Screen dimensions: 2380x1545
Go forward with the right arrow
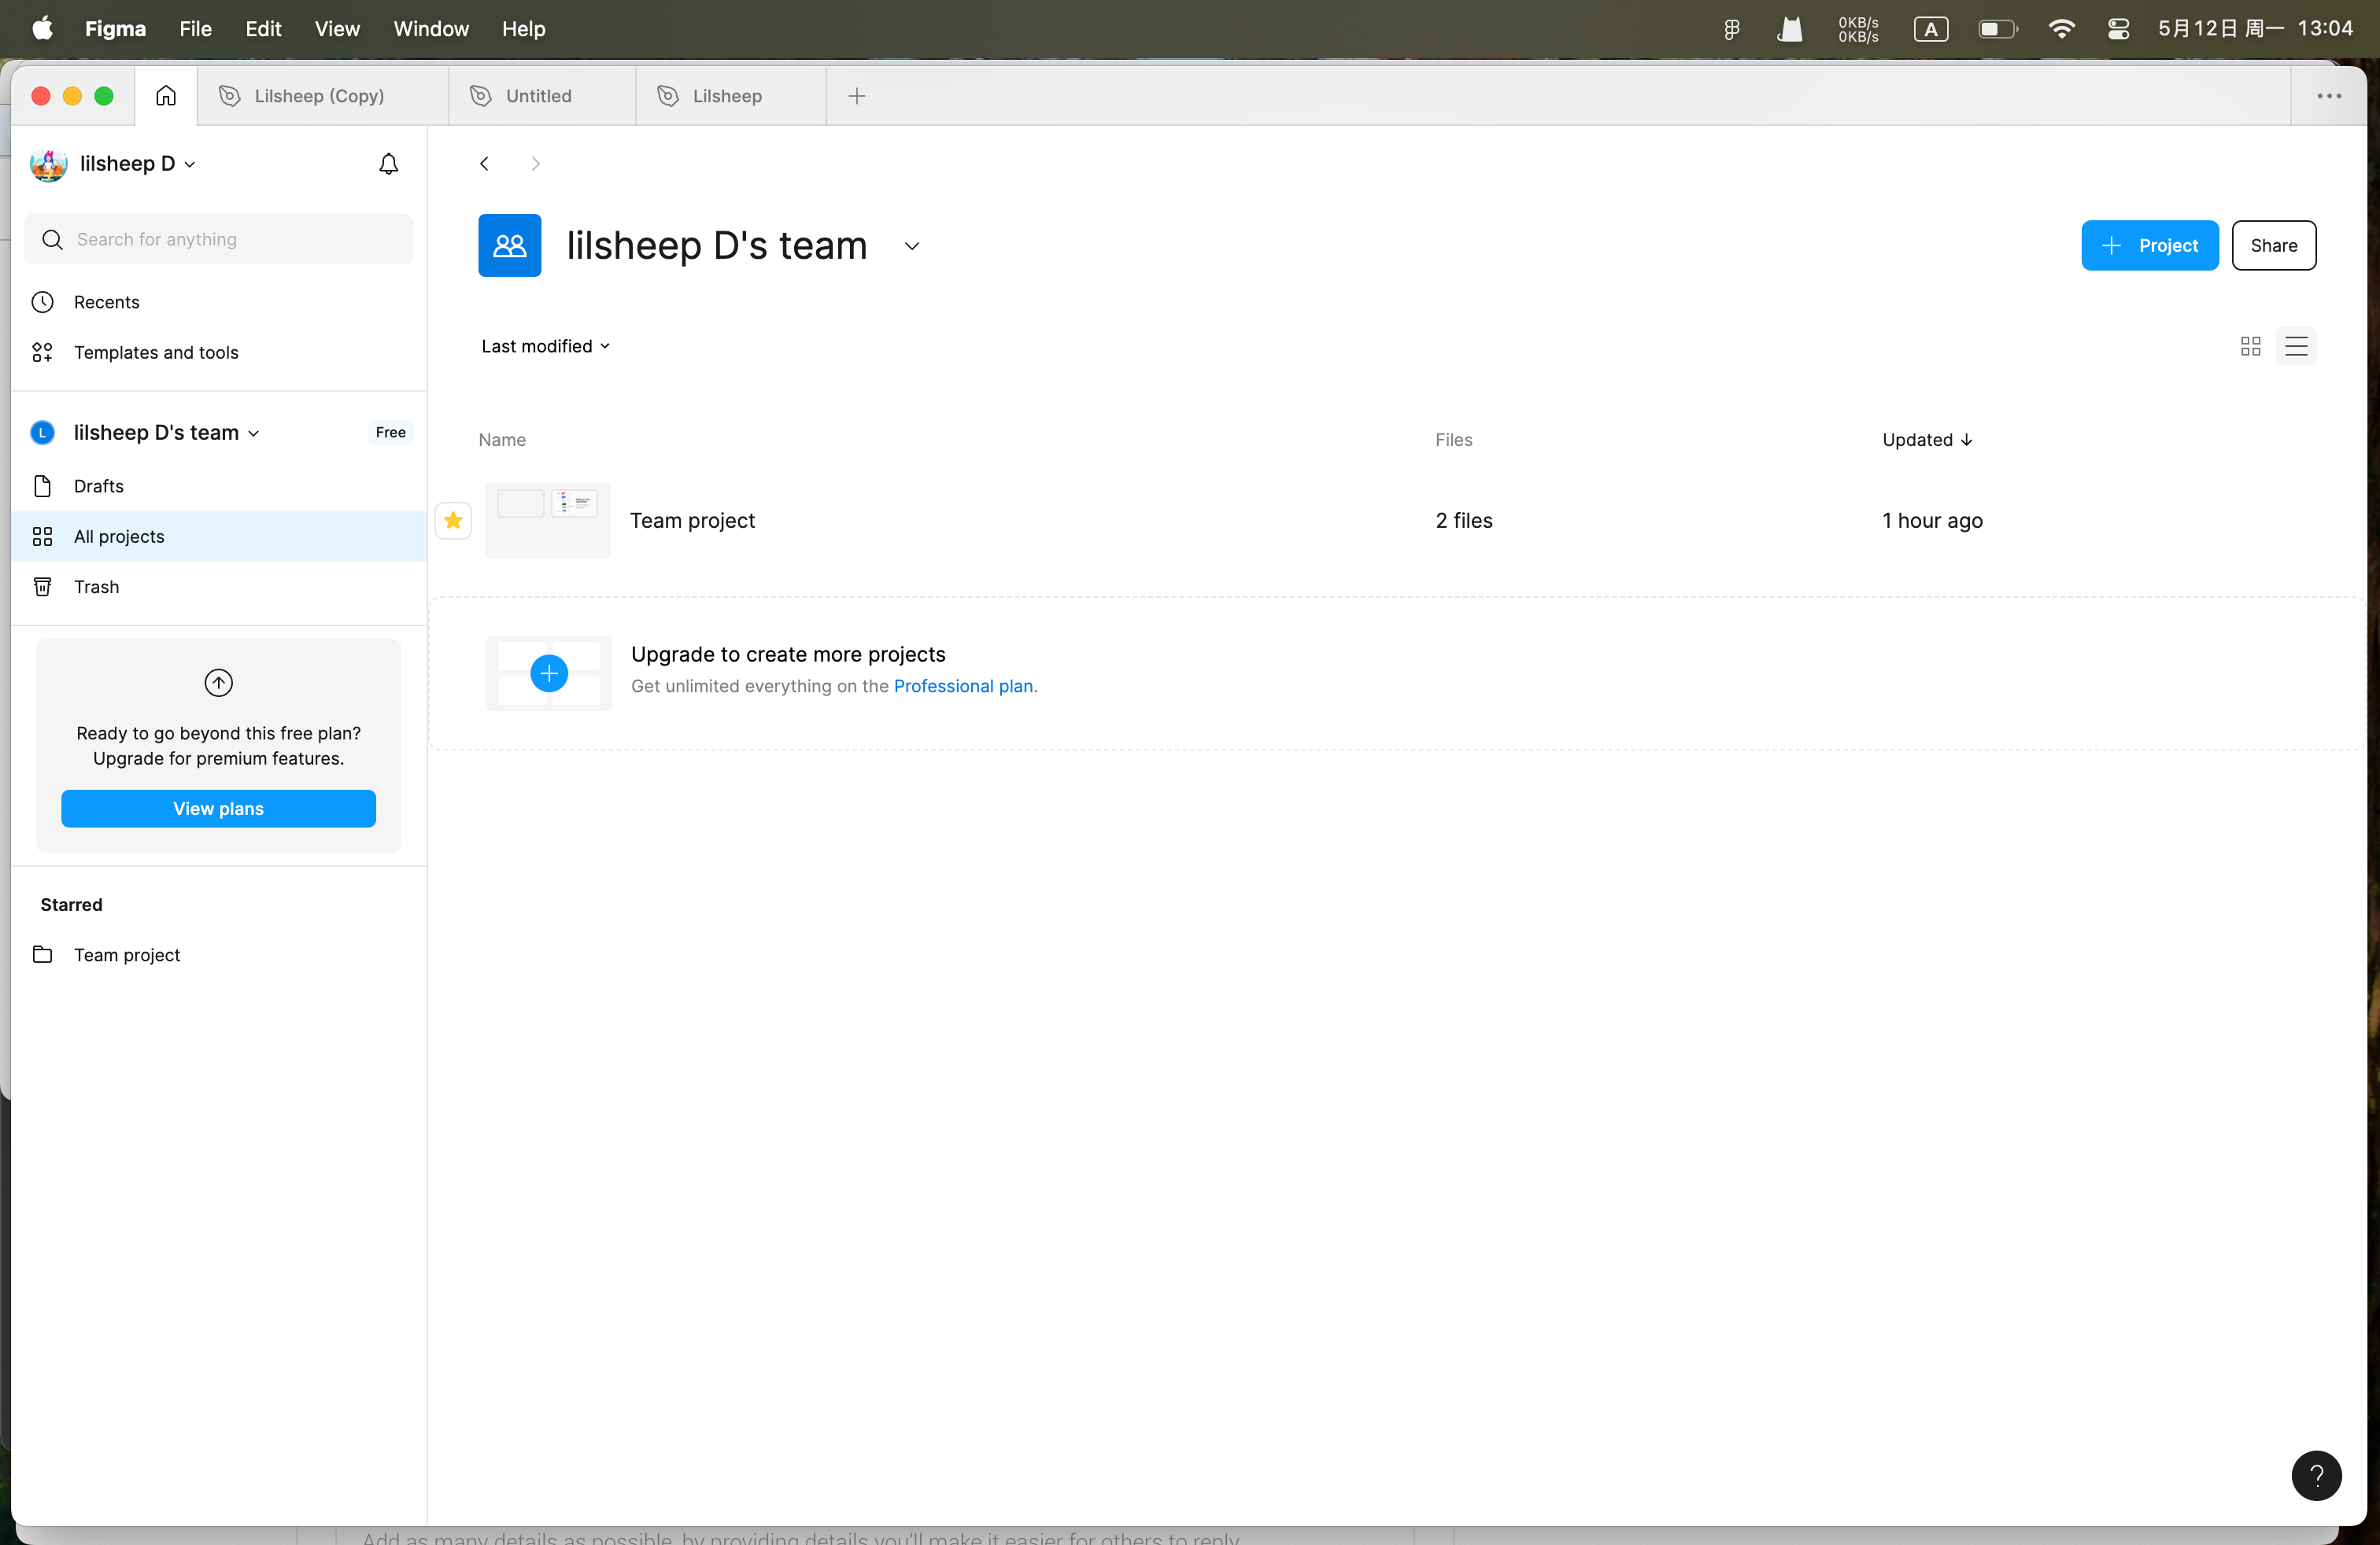pyautogui.click(x=535, y=164)
